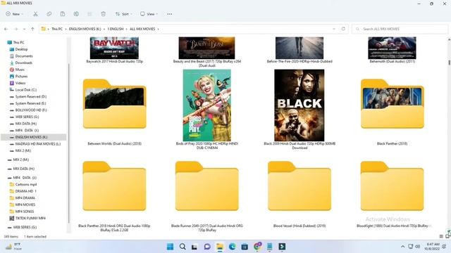Expand address bar history dropdown
Image resolution: width=451 pixels, height=253 pixels.
334,29
